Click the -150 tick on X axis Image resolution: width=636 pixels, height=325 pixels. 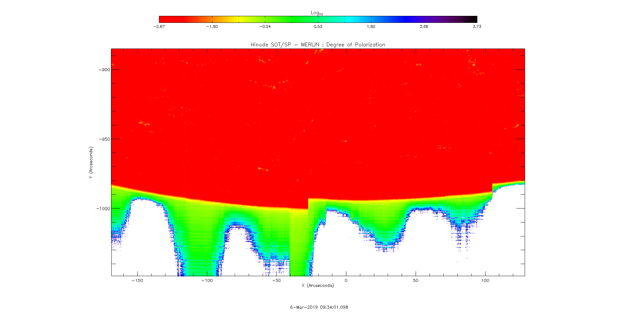(x=137, y=281)
